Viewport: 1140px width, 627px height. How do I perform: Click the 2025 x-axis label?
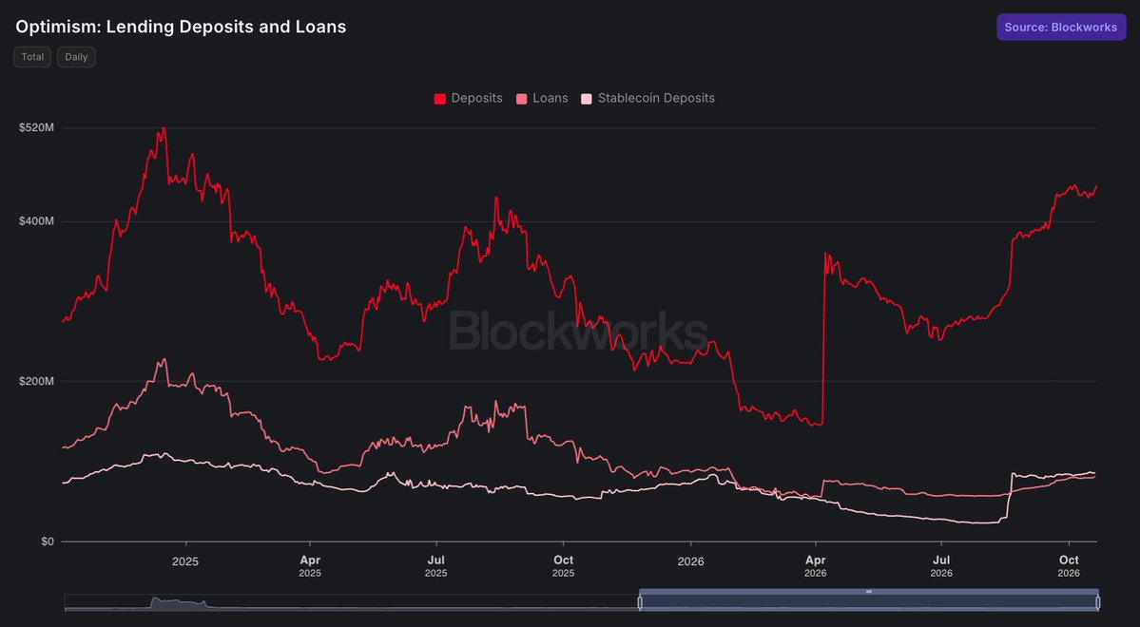pos(185,561)
